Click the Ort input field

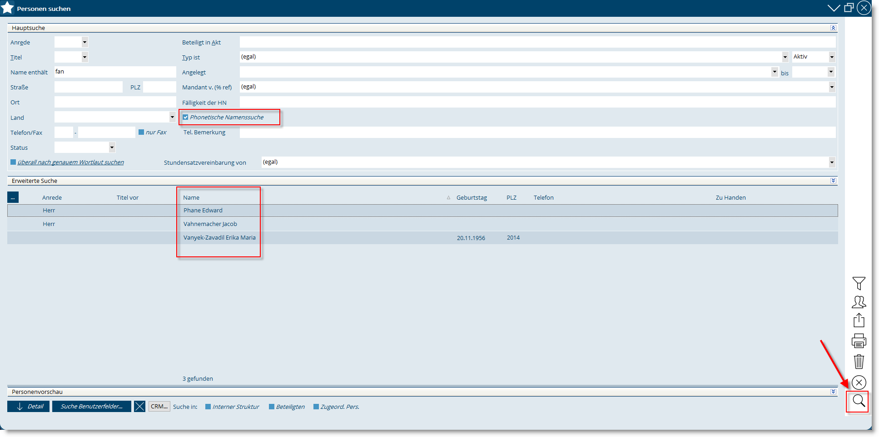(115, 102)
